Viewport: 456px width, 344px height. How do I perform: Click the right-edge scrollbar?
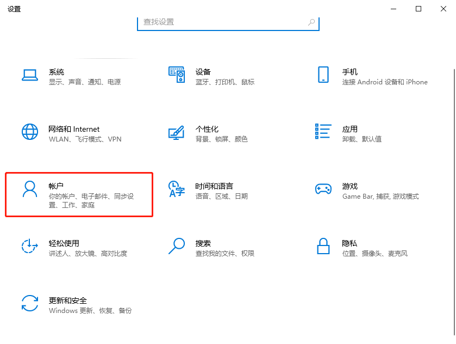click(x=453, y=163)
